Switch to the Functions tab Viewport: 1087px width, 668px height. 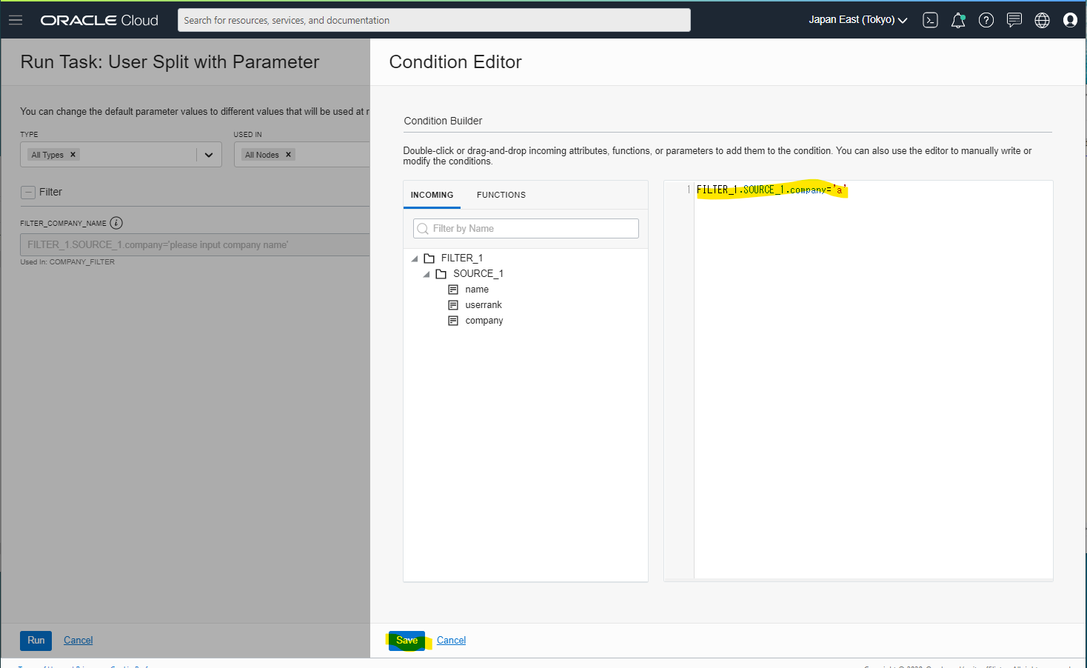[x=501, y=195]
